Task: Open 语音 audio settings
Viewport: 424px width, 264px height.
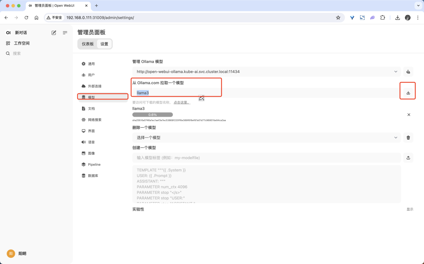Action: [x=103, y=142]
